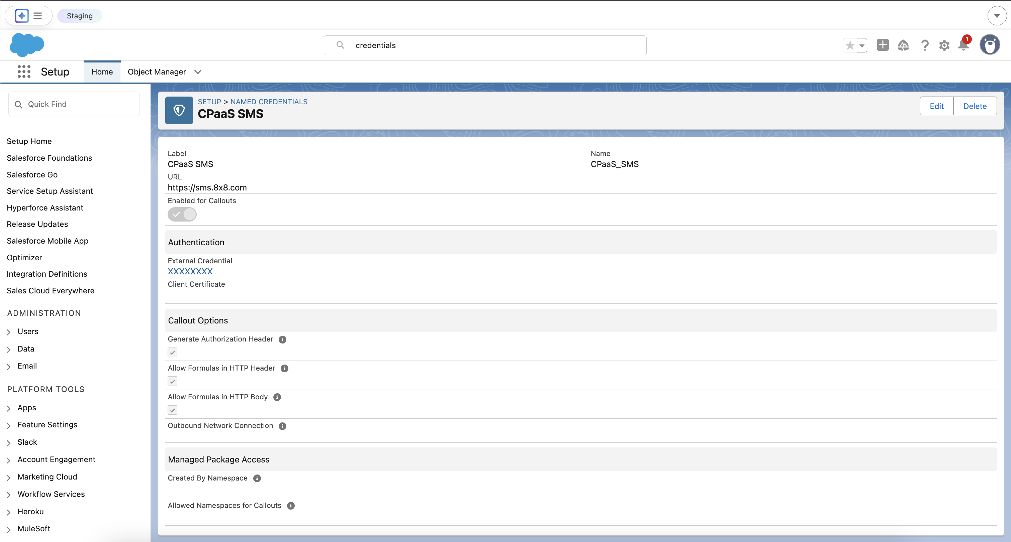This screenshot has width=1011, height=542.
Task: Open the XXXXXXXX external credential link
Action: (x=190, y=271)
